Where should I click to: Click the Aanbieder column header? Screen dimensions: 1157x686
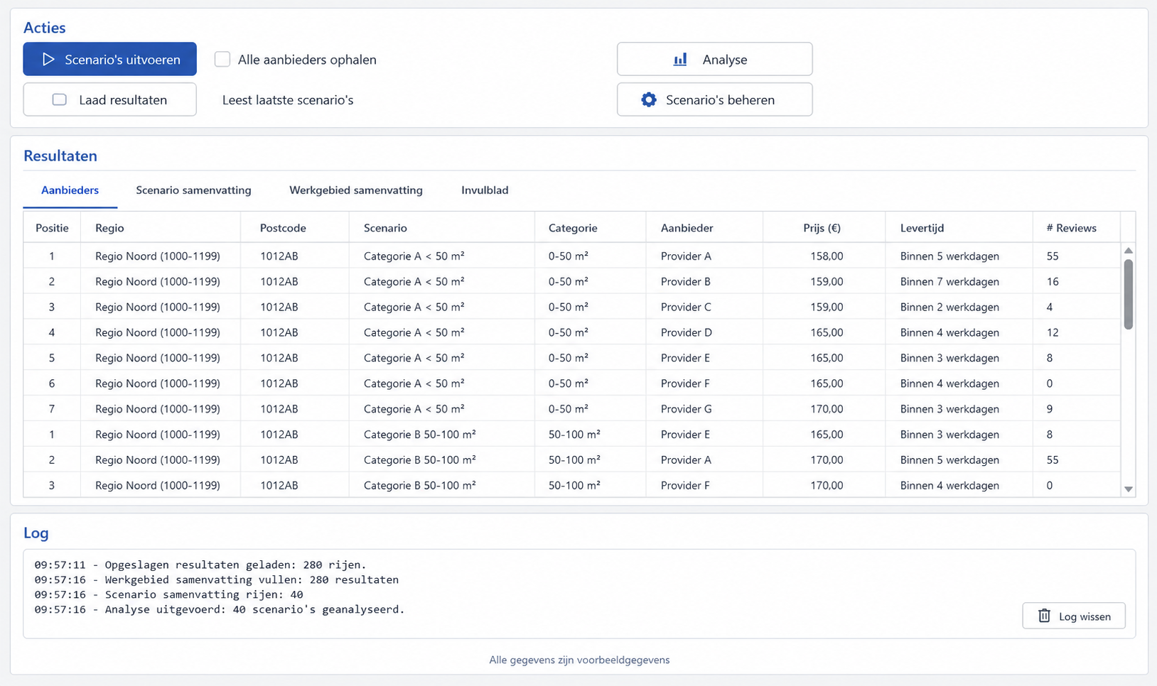pos(705,228)
